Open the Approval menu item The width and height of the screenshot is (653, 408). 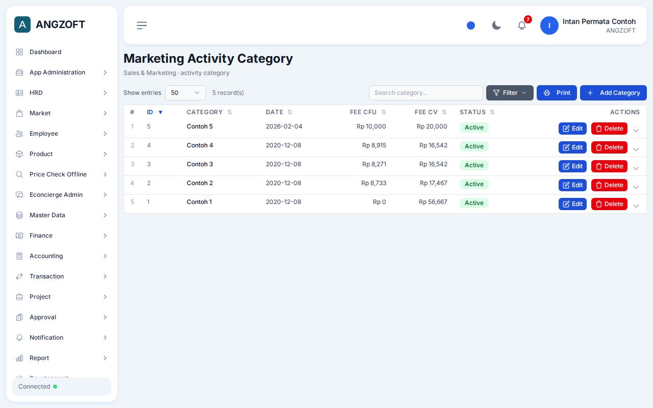pos(62,317)
